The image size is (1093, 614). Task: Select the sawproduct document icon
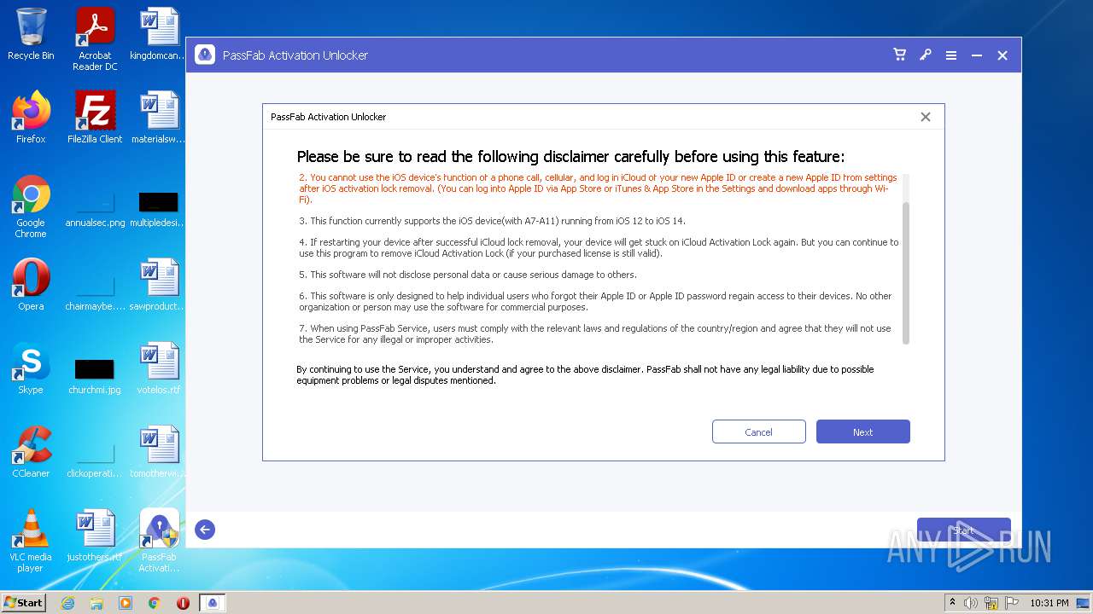click(x=159, y=285)
